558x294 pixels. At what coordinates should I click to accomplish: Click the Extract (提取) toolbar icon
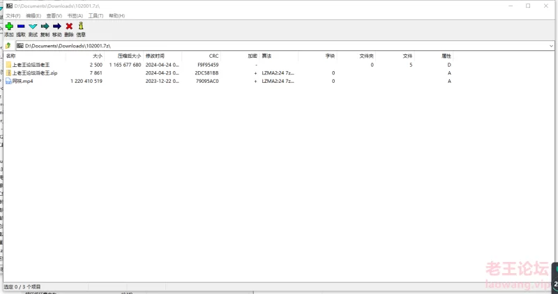[x=21, y=26]
